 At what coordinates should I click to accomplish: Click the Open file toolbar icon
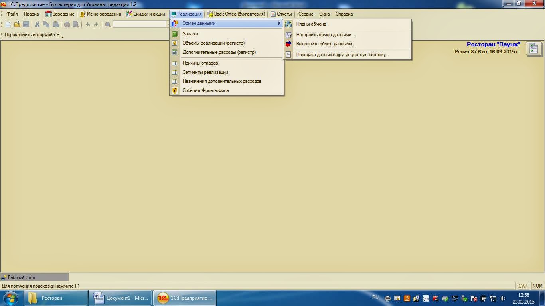(x=17, y=24)
